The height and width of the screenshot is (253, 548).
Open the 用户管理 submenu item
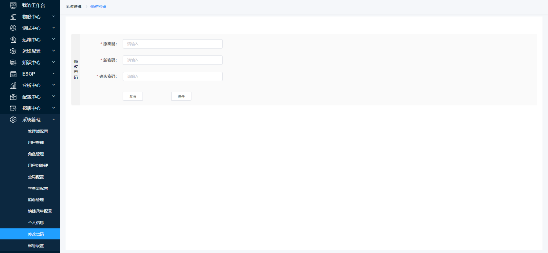tap(36, 143)
